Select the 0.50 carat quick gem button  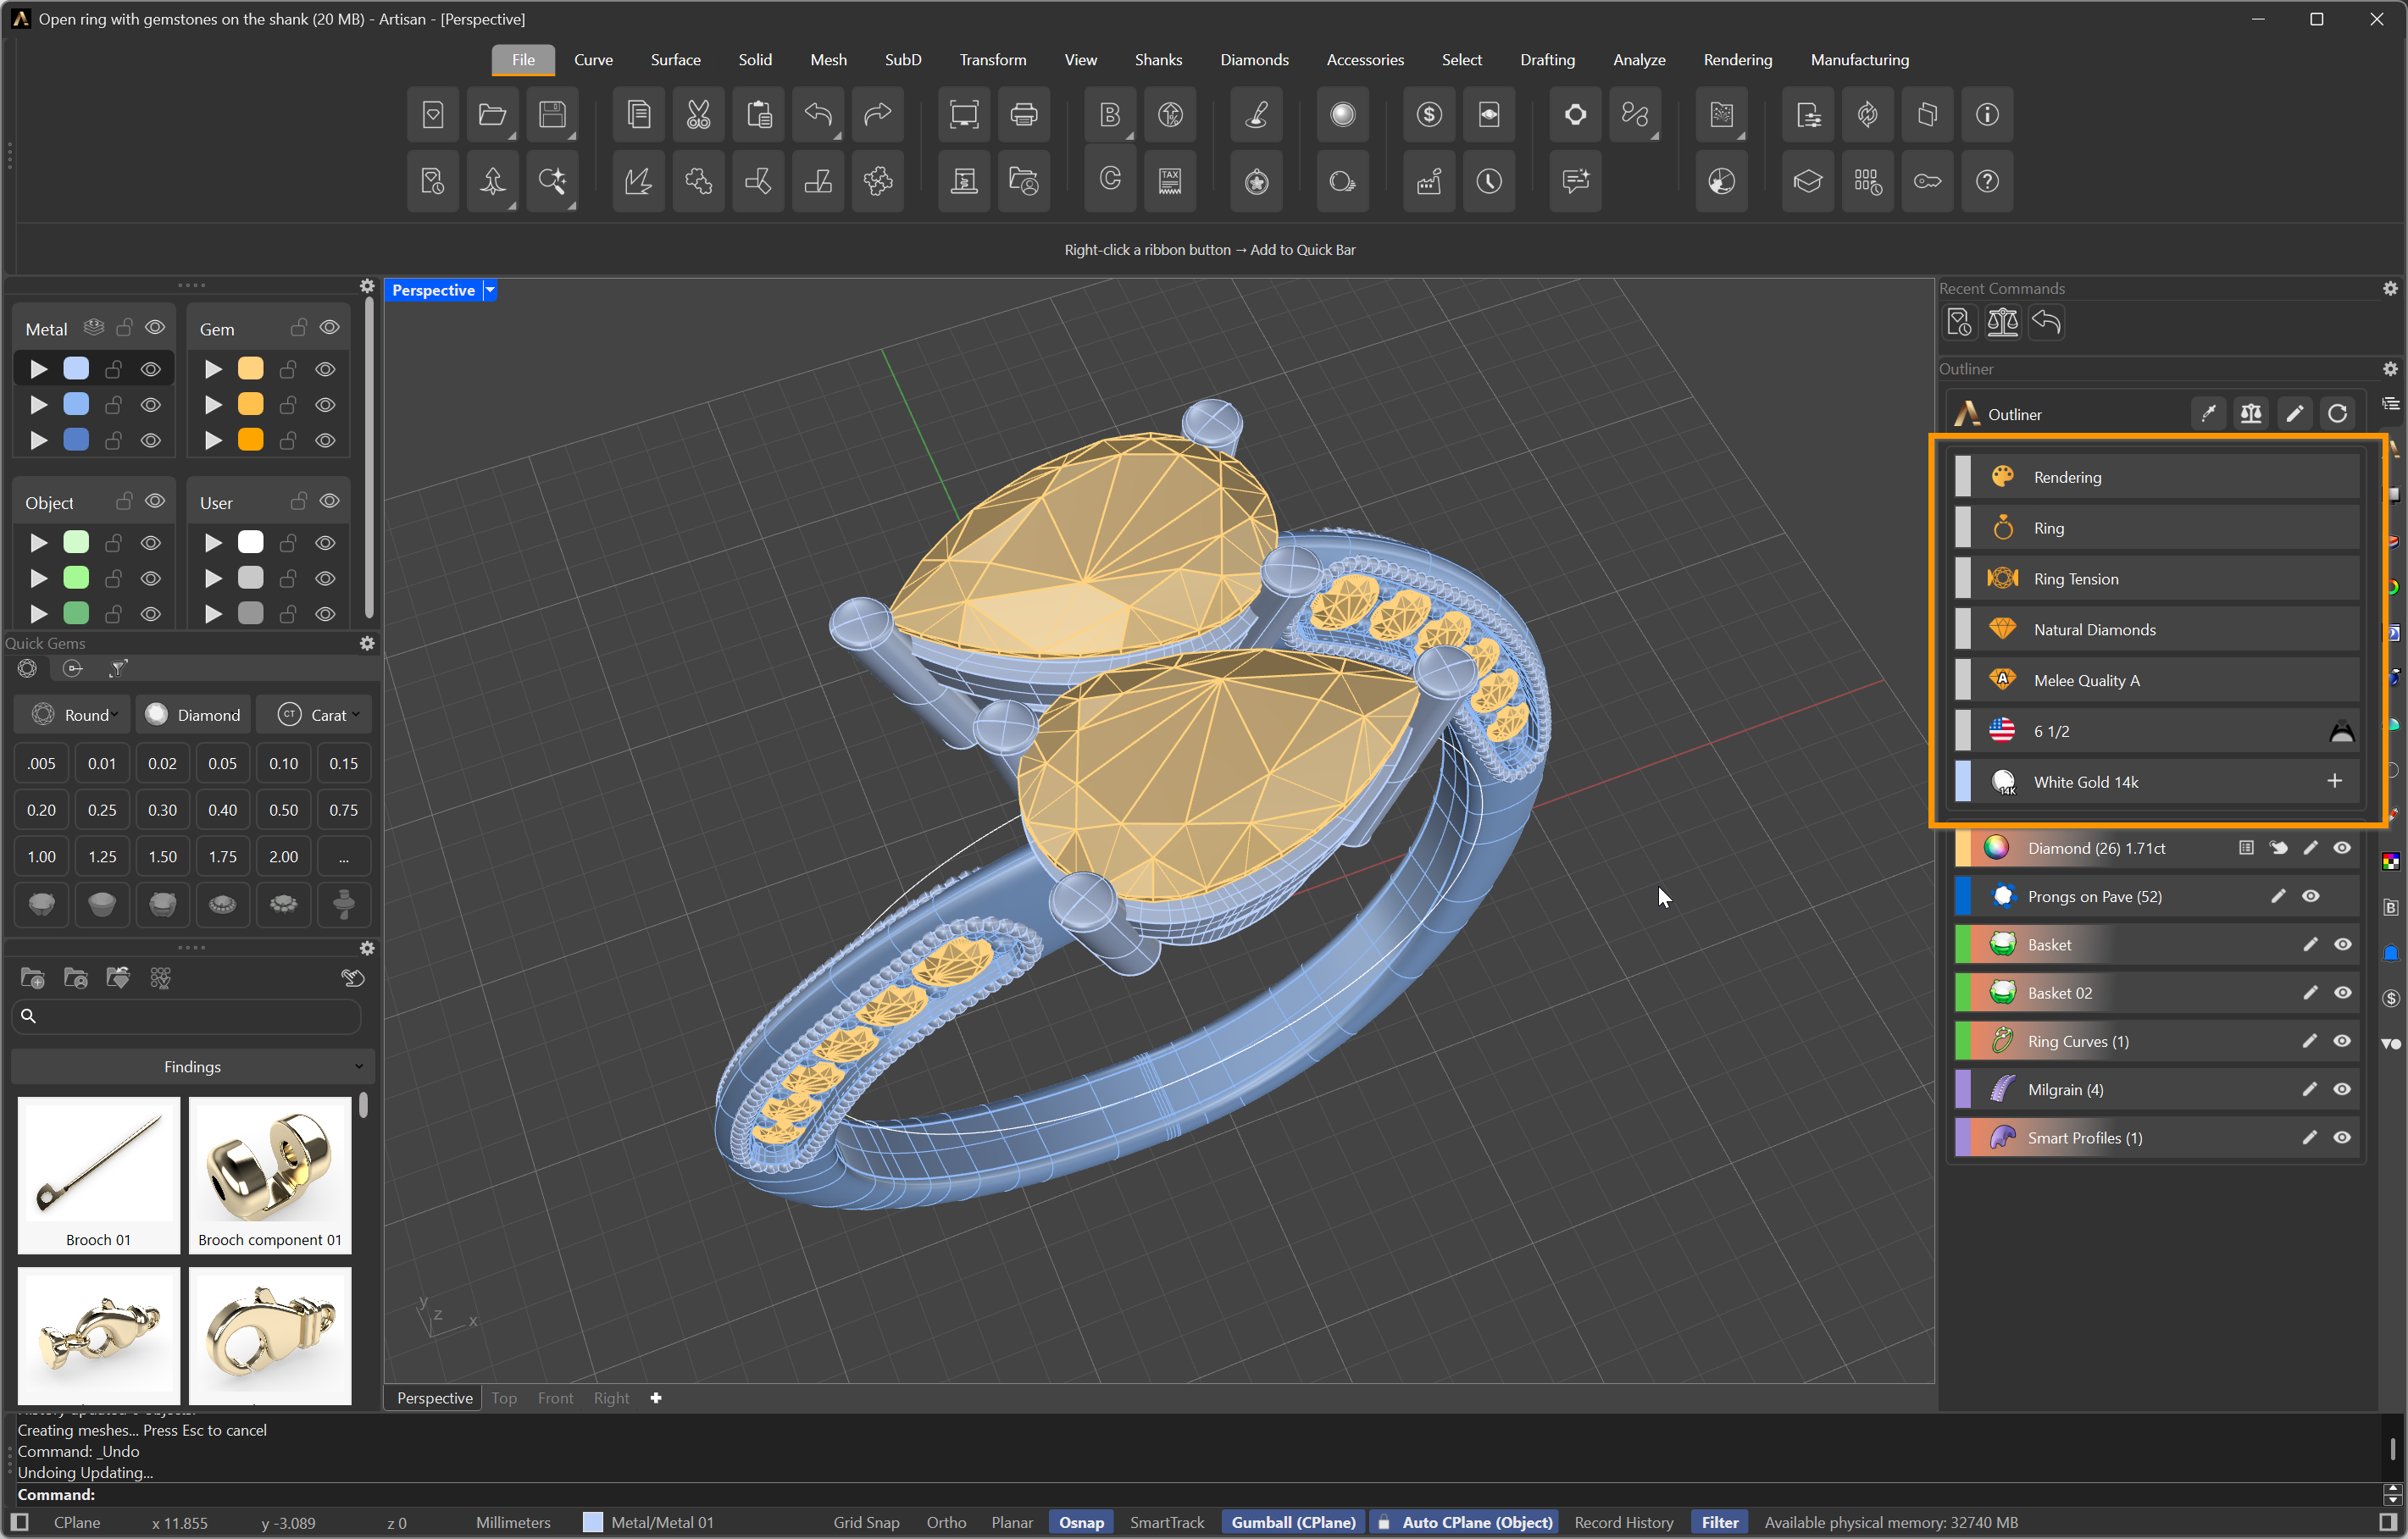[x=283, y=811]
